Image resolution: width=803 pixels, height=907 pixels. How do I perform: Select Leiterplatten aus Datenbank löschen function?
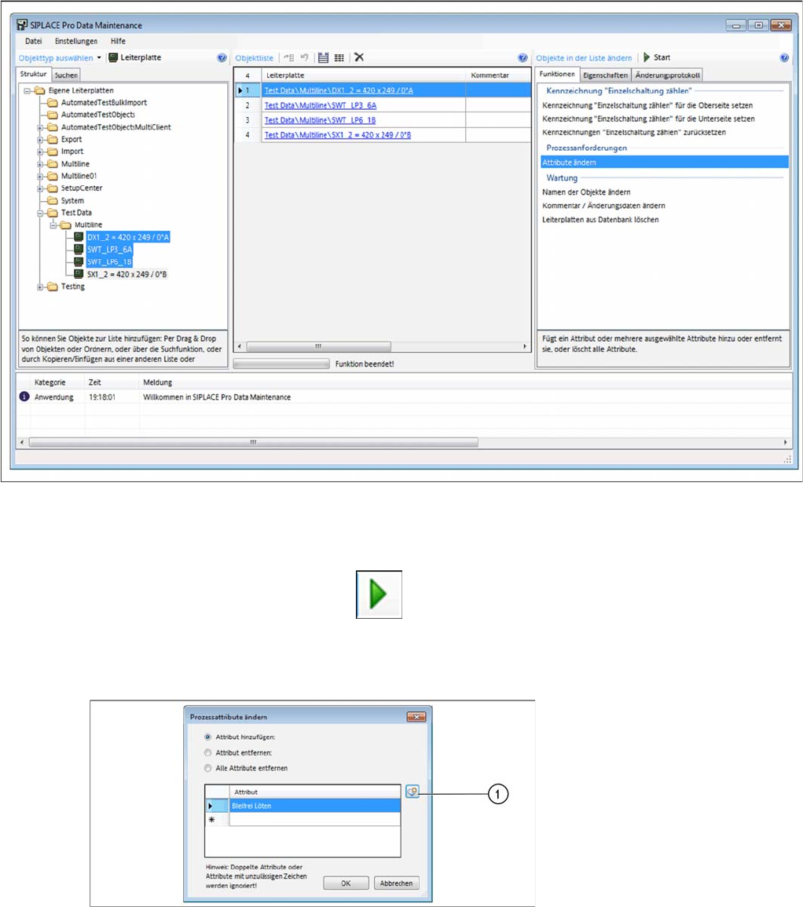[x=600, y=219]
